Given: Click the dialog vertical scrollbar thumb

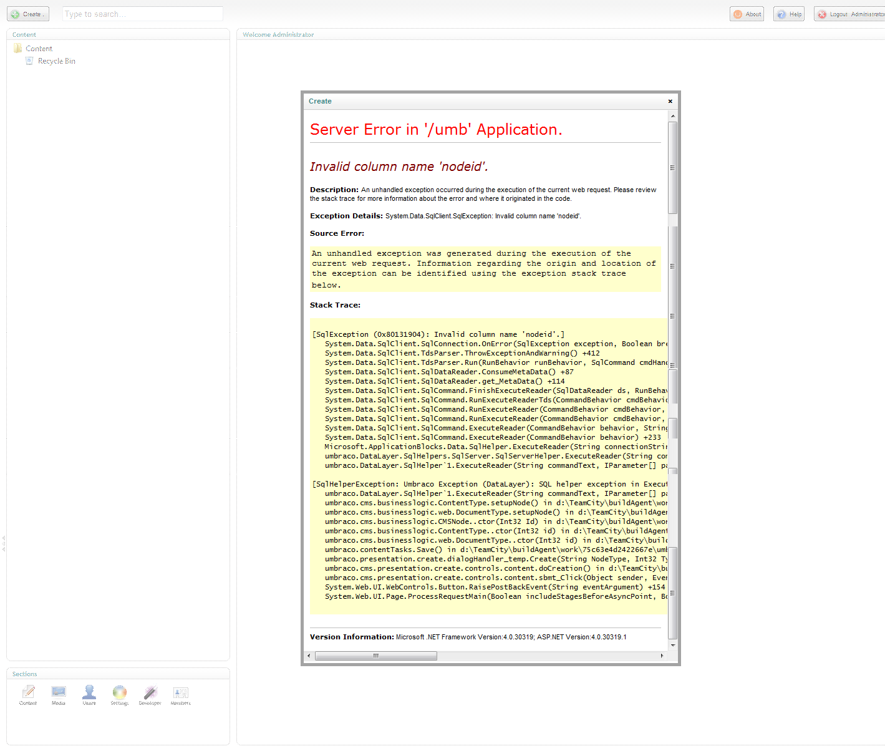Looking at the screenshot, I should (672, 167).
